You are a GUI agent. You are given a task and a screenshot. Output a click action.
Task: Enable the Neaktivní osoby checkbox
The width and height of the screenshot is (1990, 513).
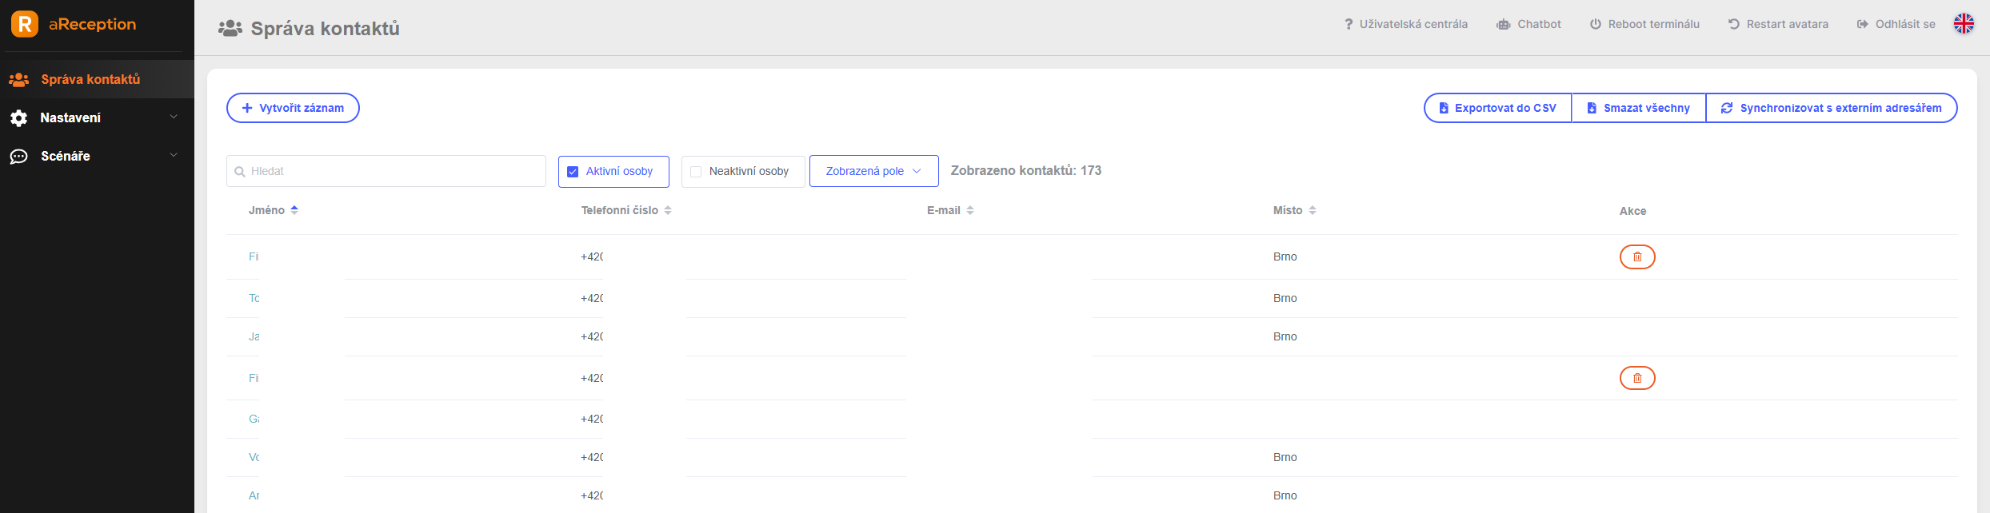point(696,171)
